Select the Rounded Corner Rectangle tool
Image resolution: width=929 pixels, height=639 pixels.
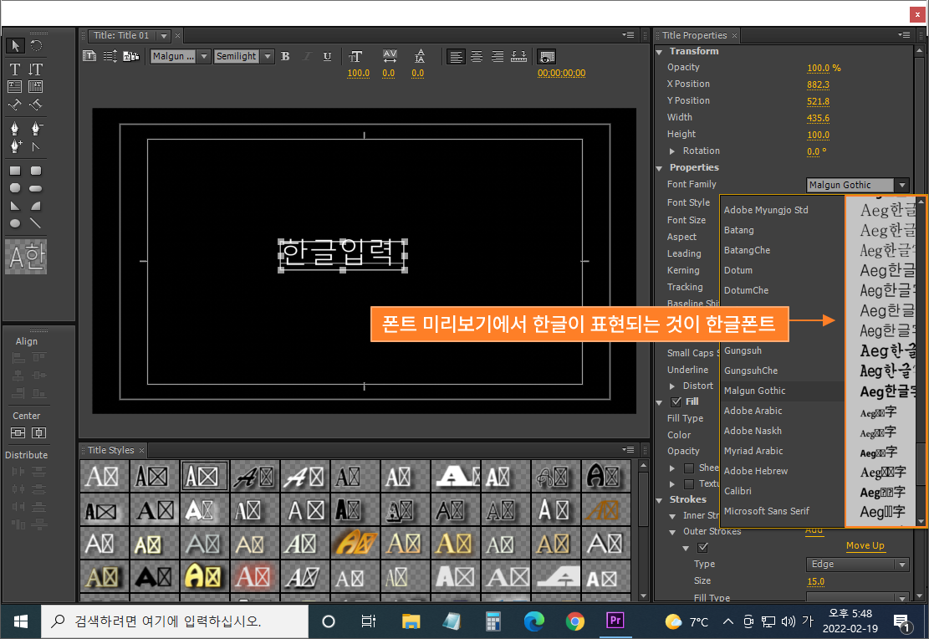point(36,171)
